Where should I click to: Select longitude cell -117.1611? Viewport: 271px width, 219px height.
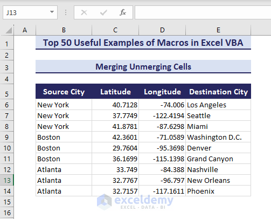click(x=162, y=191)
